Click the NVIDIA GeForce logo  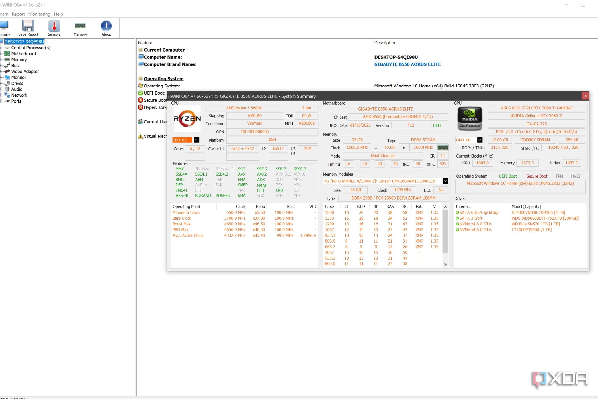[x=470, y=119]
